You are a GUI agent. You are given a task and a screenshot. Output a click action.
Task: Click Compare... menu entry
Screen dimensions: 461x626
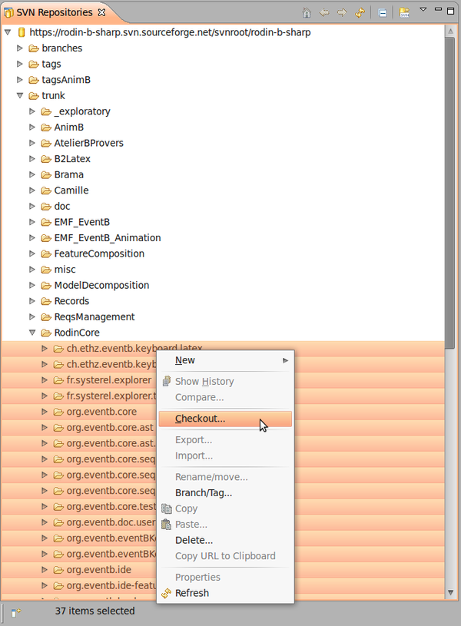pyautogui.click(x=225, y=398)
